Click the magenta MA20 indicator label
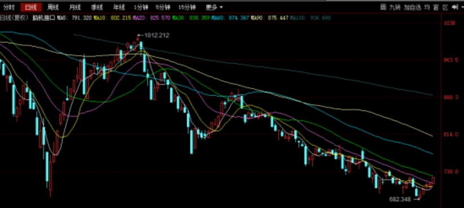 click(x=152, y=17)
